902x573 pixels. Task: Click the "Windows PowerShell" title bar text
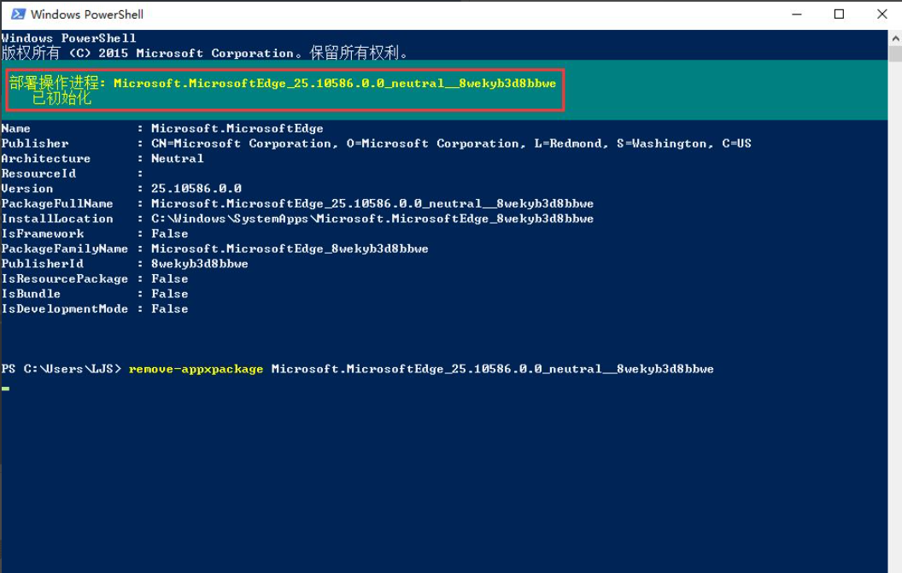[87, 15]
